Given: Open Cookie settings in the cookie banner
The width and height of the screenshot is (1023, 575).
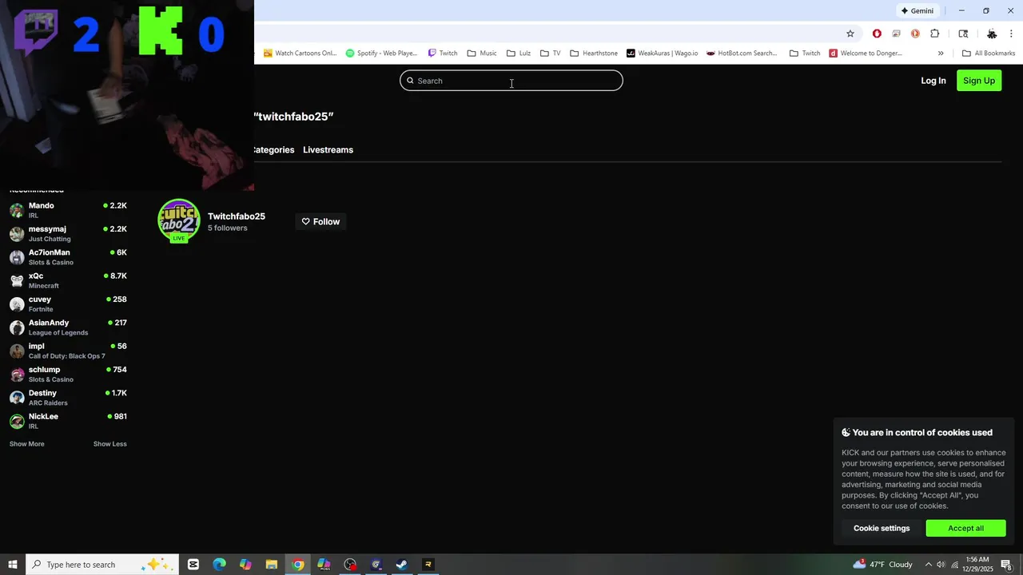Looking at the screenshot, I should (882, 528).
